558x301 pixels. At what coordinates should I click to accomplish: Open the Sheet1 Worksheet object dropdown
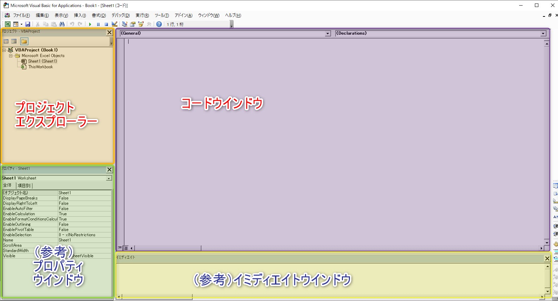(109, 178)
